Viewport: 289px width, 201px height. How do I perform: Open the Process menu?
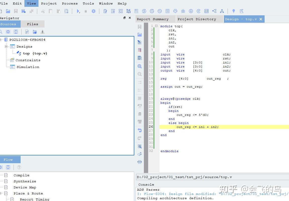click(70, 4)
